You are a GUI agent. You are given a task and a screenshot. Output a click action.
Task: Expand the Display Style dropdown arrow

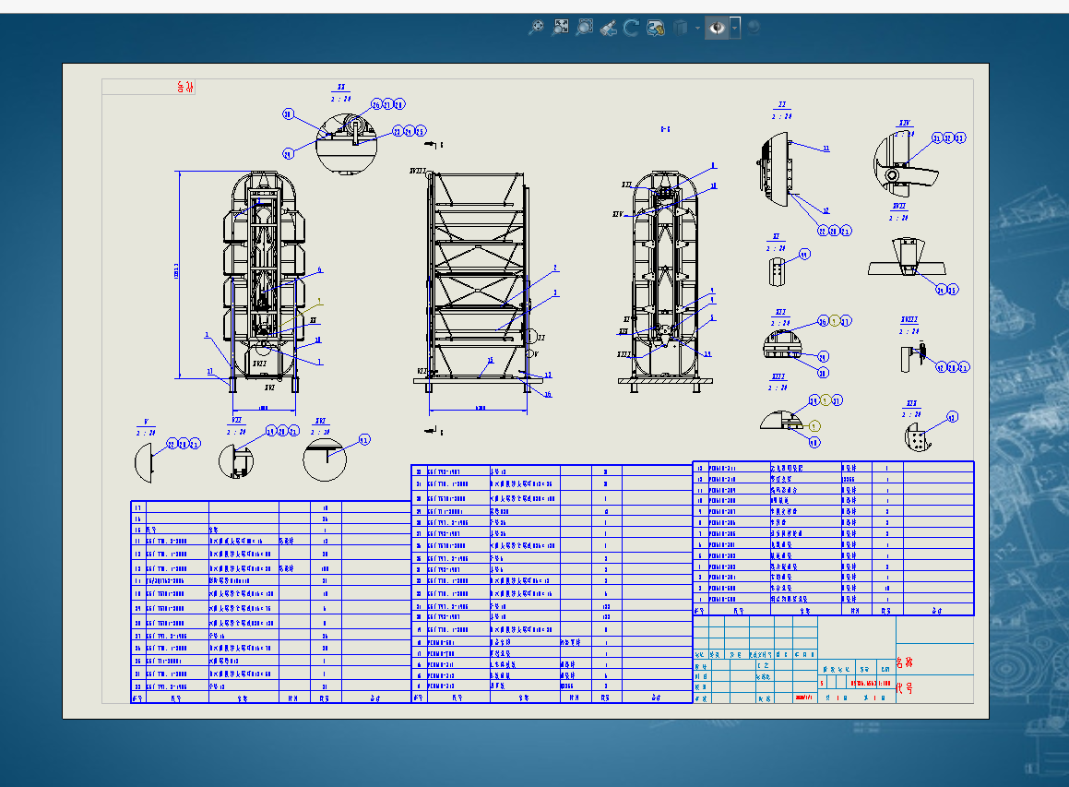point(696,28)
